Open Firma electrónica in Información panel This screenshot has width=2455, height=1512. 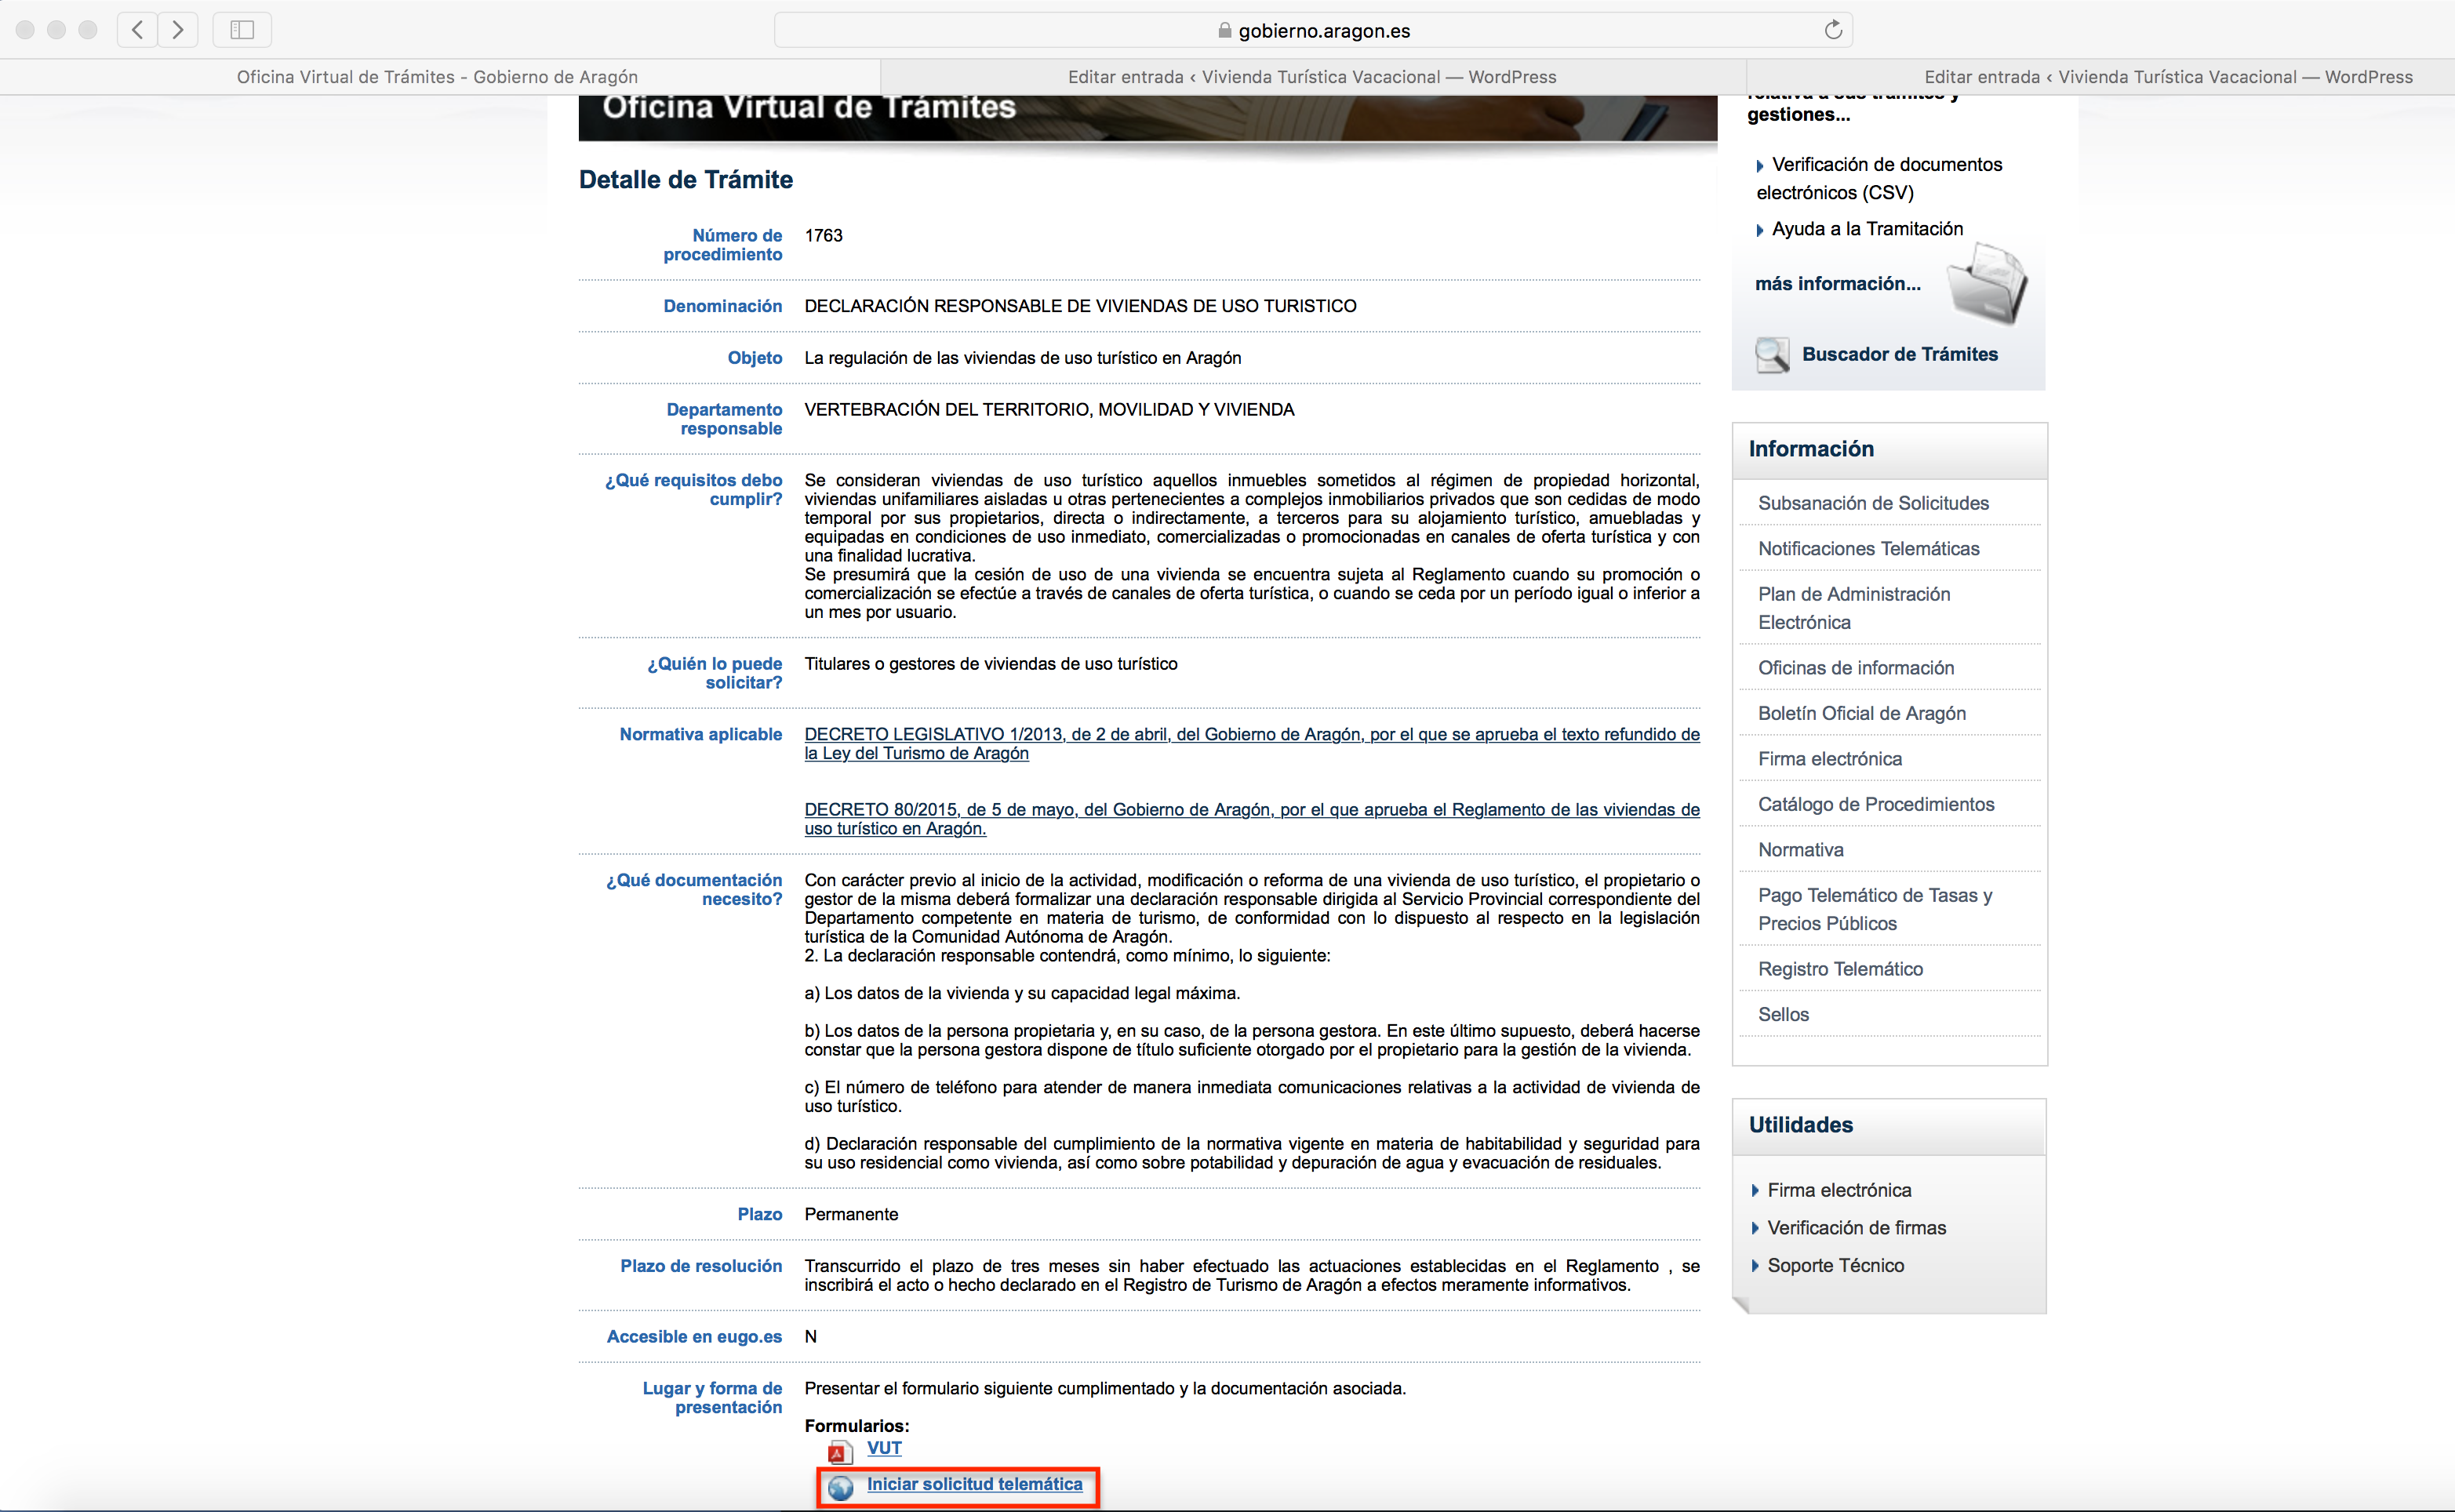1829,758
